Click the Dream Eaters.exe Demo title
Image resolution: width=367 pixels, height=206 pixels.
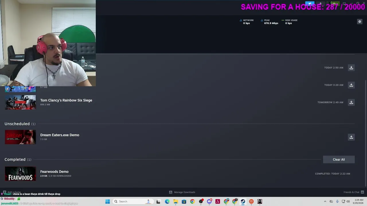pyautogui.click(x=60, y=135)
